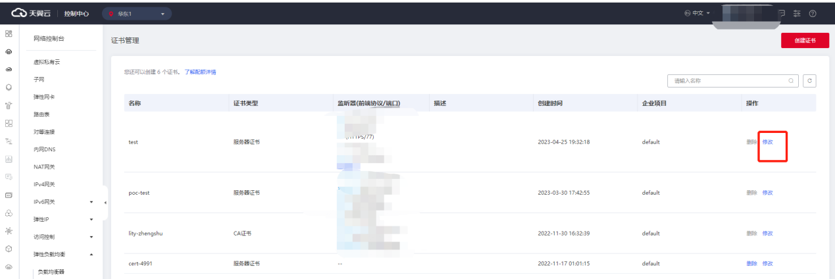
Task: Click 删除 for the test certificate
Action: click(752, 142)
